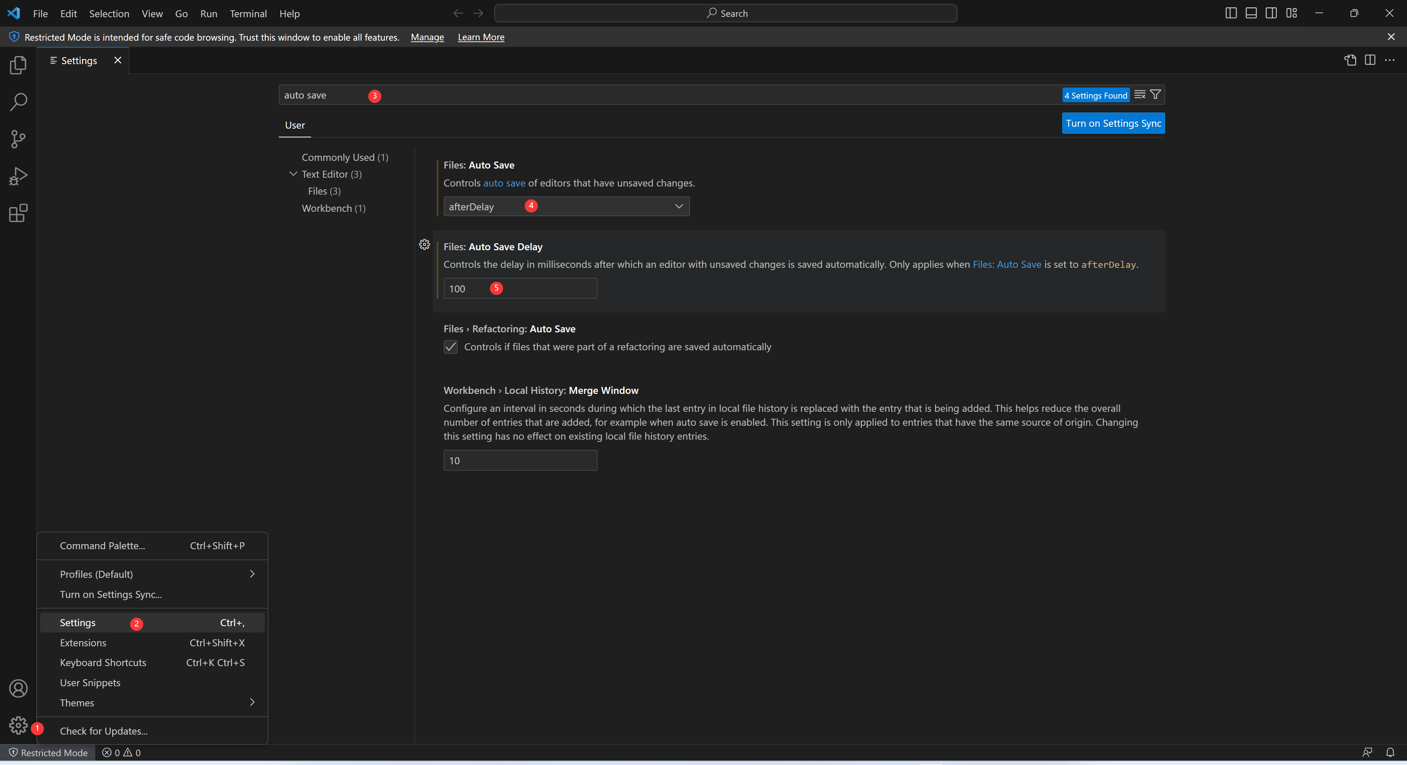Toggle the bottom panel layout icon

(x=1251, y=13)
